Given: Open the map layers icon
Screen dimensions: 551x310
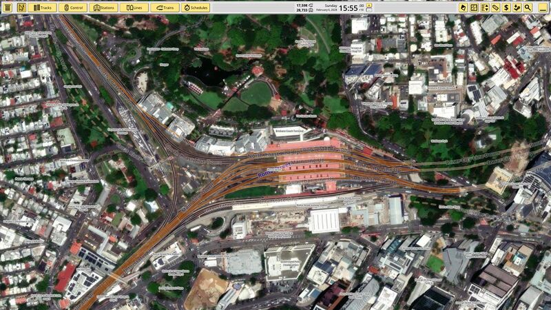Looking at the screenshot, I should pos(463,8).
